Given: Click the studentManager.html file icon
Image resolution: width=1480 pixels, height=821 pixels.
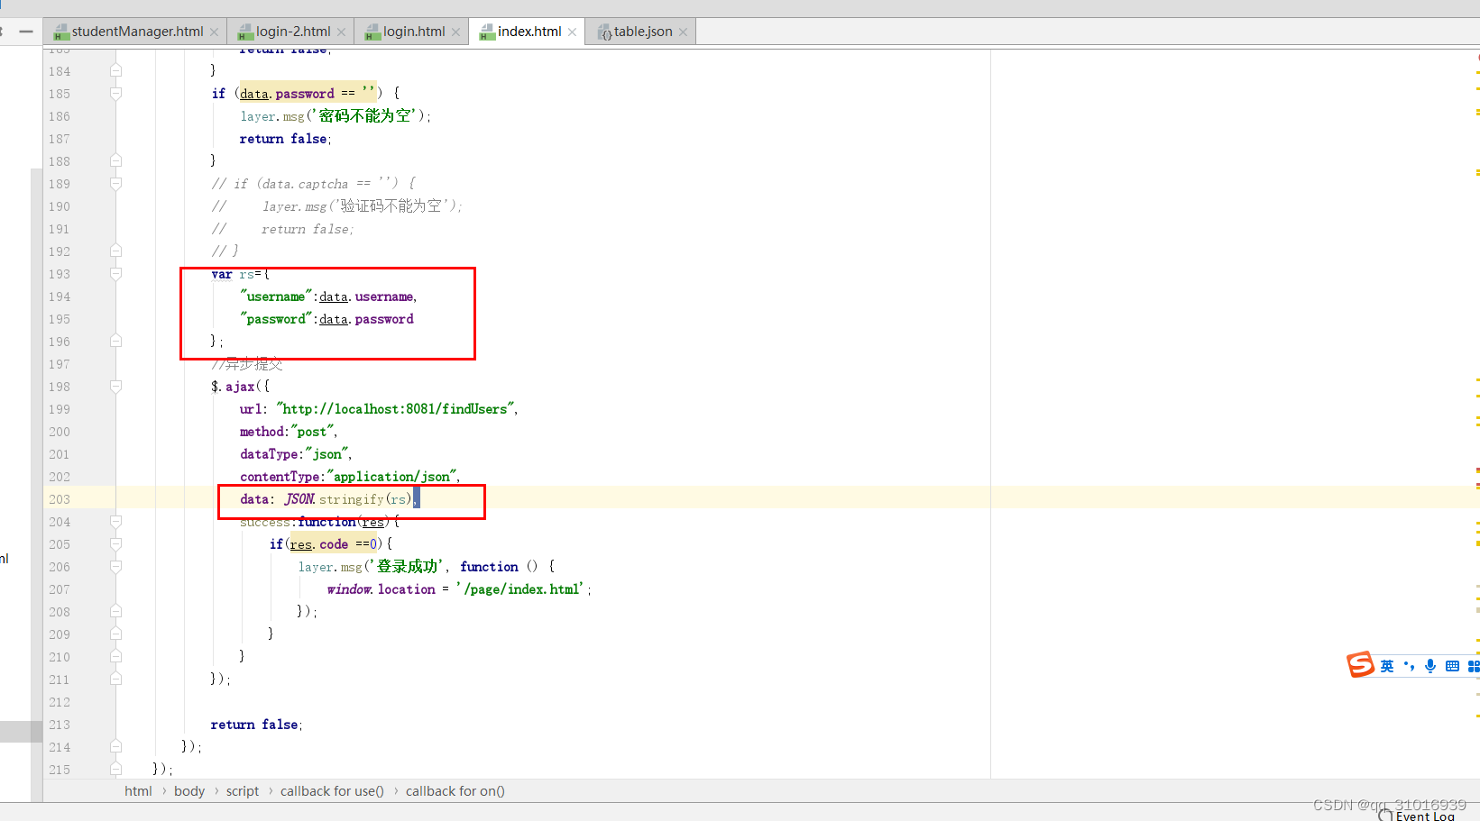Looking at the screenshot, I should (61, 32).
